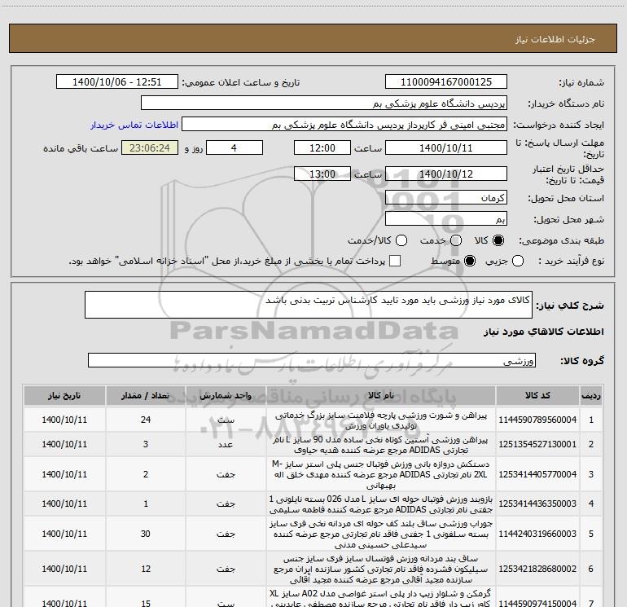
Task: Click product code 1144590974150004
Action: [x=537, y=603]
